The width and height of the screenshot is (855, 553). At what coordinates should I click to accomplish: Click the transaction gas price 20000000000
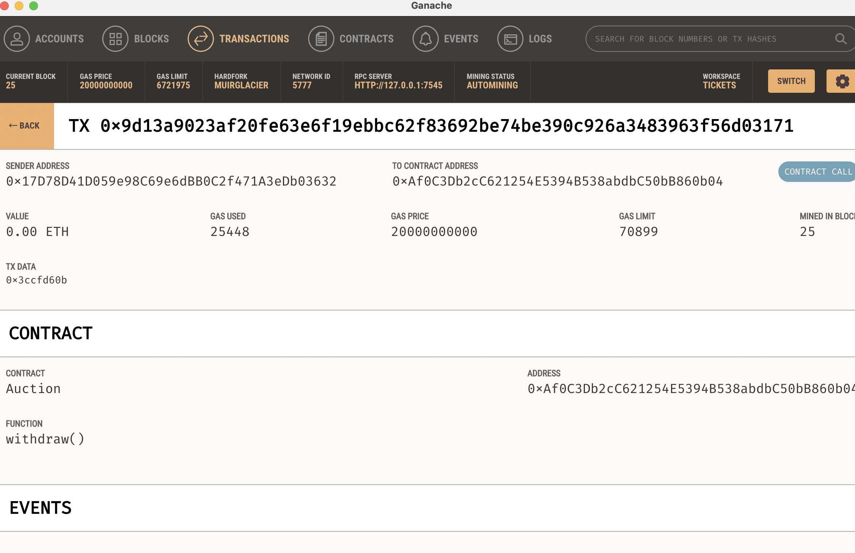coord(434,232)
